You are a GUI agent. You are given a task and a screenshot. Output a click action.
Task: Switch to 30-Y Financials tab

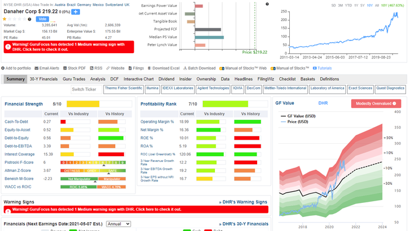(44, 79)
